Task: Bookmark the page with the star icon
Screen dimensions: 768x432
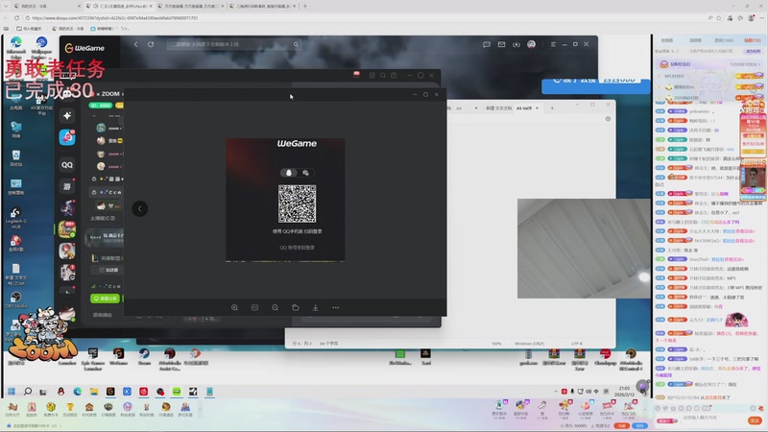Action: pos(719,17)
